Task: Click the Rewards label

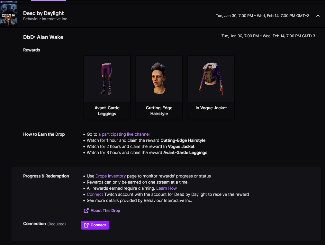Action: click(32, 50)
